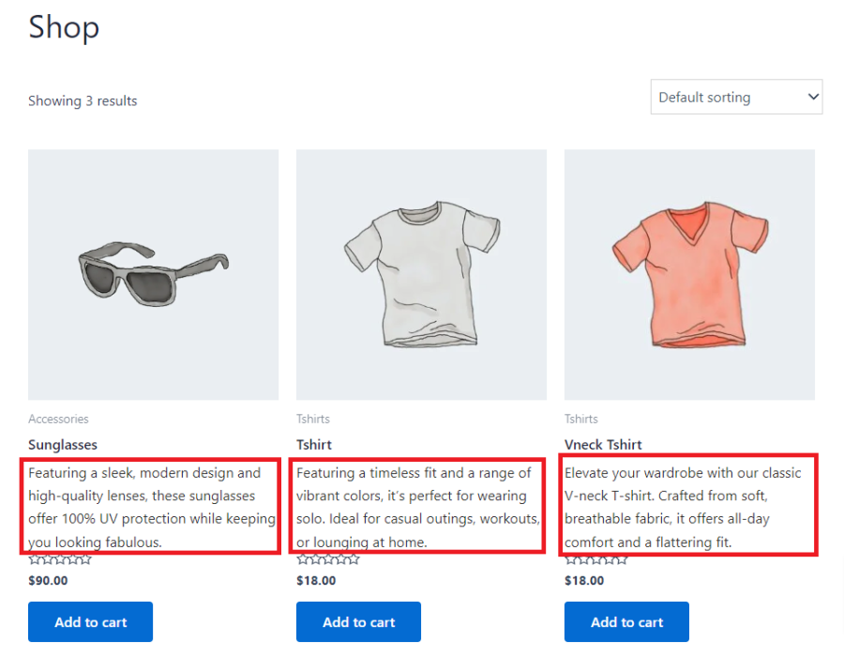This screenshot has height=657, width=844.
Task: Click the Sunglasses description text
Action: coord(150,507)
